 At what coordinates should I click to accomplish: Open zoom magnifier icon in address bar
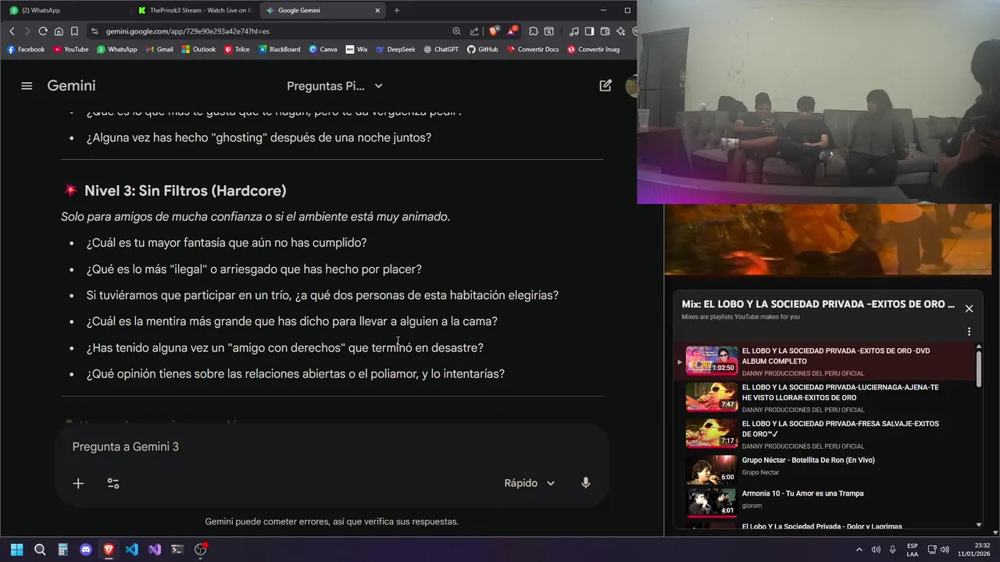coord(456,31)
